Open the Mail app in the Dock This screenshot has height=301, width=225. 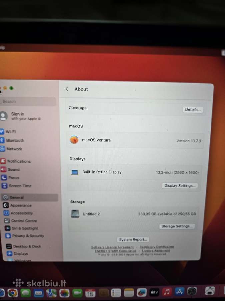click(x=38, y=293)
